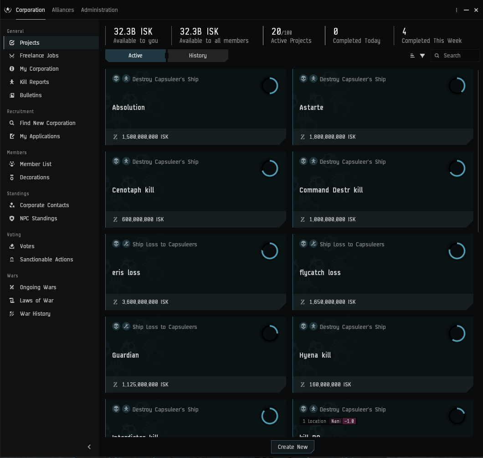Click the 600,000,000 ISK reward text
The height and width of the screenshot is (458, 483).
coord(143,219)
